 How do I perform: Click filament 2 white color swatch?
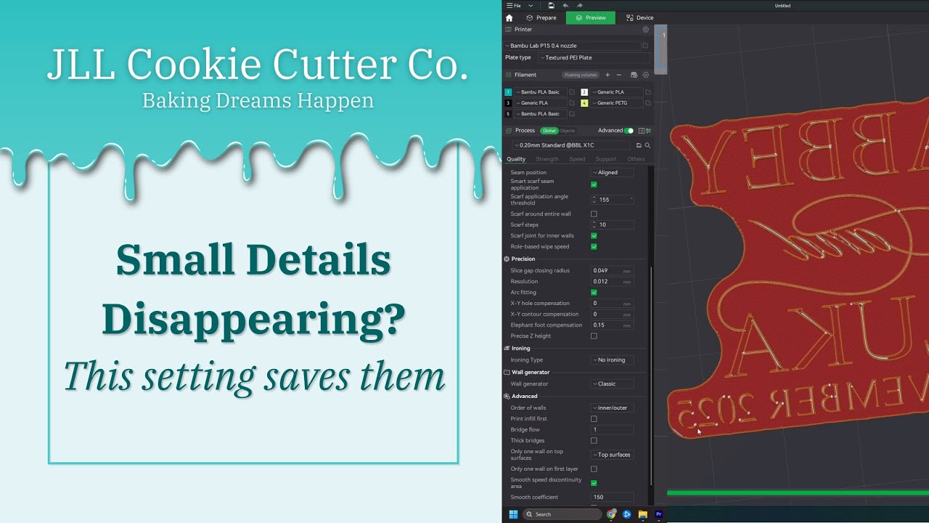584,92
